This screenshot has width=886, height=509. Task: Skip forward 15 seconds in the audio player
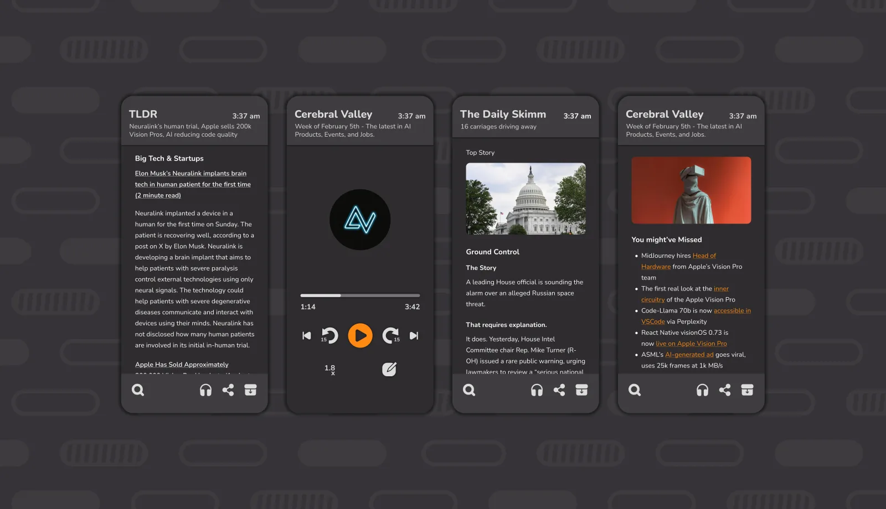tap(391, 335)
